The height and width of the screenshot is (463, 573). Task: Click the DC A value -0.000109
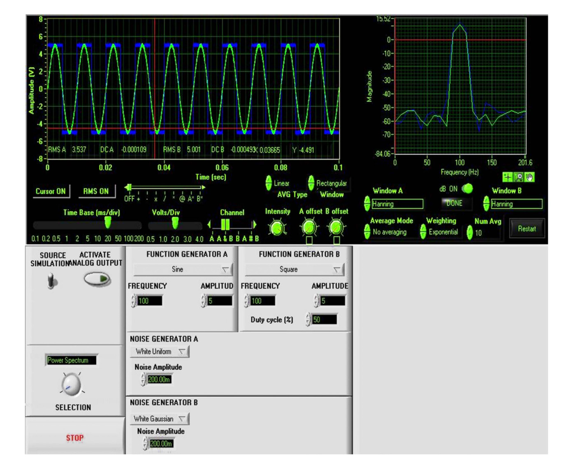point(133,149)
